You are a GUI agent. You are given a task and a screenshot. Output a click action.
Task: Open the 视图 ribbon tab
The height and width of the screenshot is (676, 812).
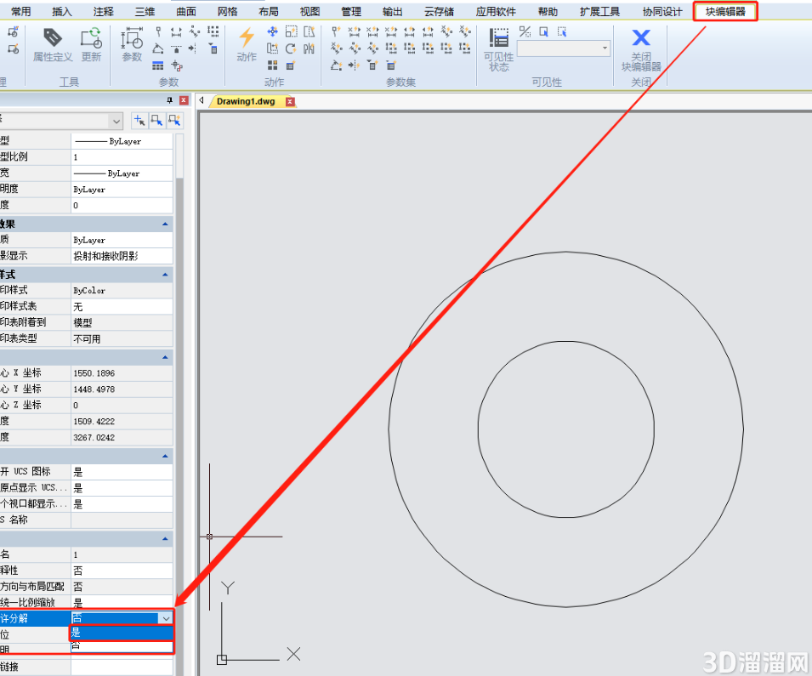(x=309, y=11)
